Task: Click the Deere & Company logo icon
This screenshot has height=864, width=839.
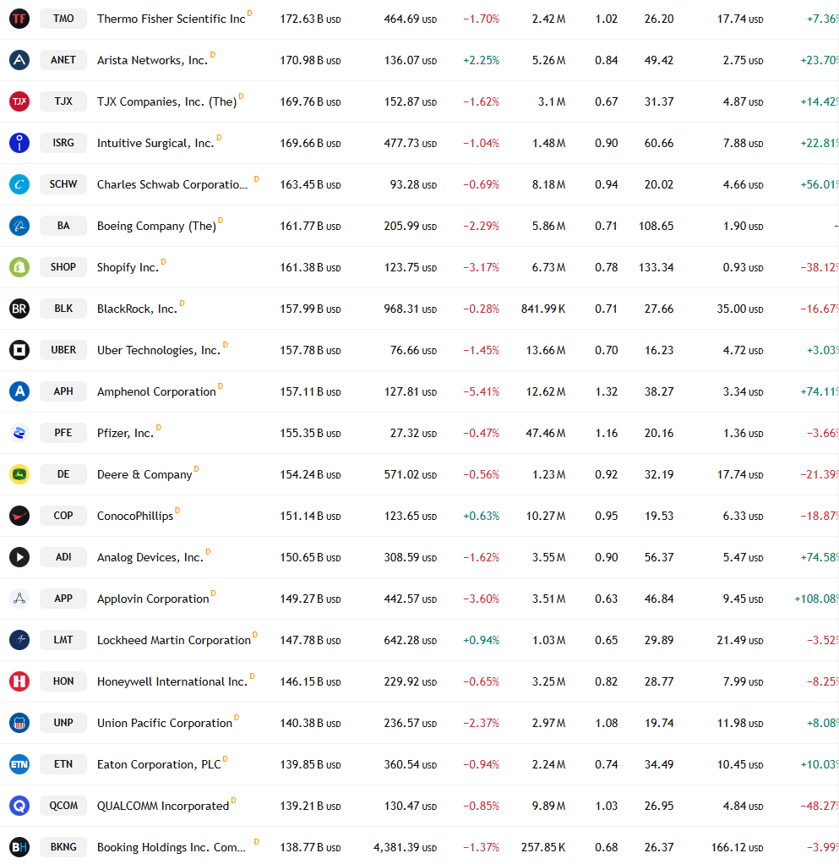Action: [19, 474]
